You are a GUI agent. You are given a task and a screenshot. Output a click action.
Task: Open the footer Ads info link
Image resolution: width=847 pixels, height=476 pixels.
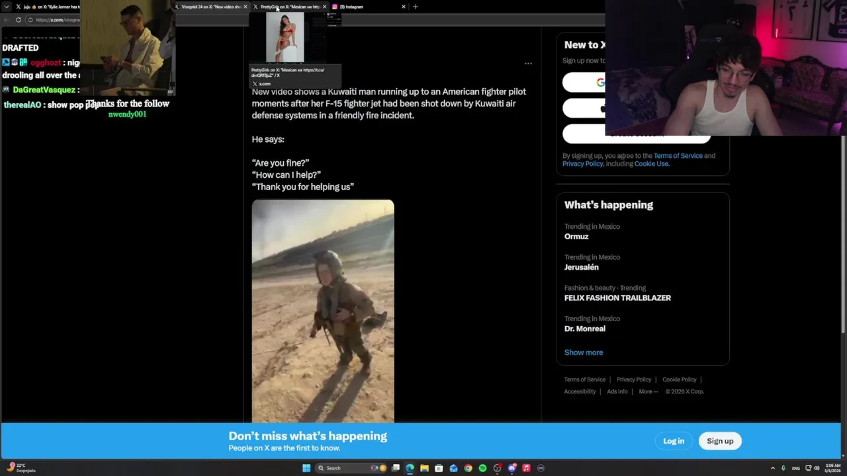click(617, 391)
